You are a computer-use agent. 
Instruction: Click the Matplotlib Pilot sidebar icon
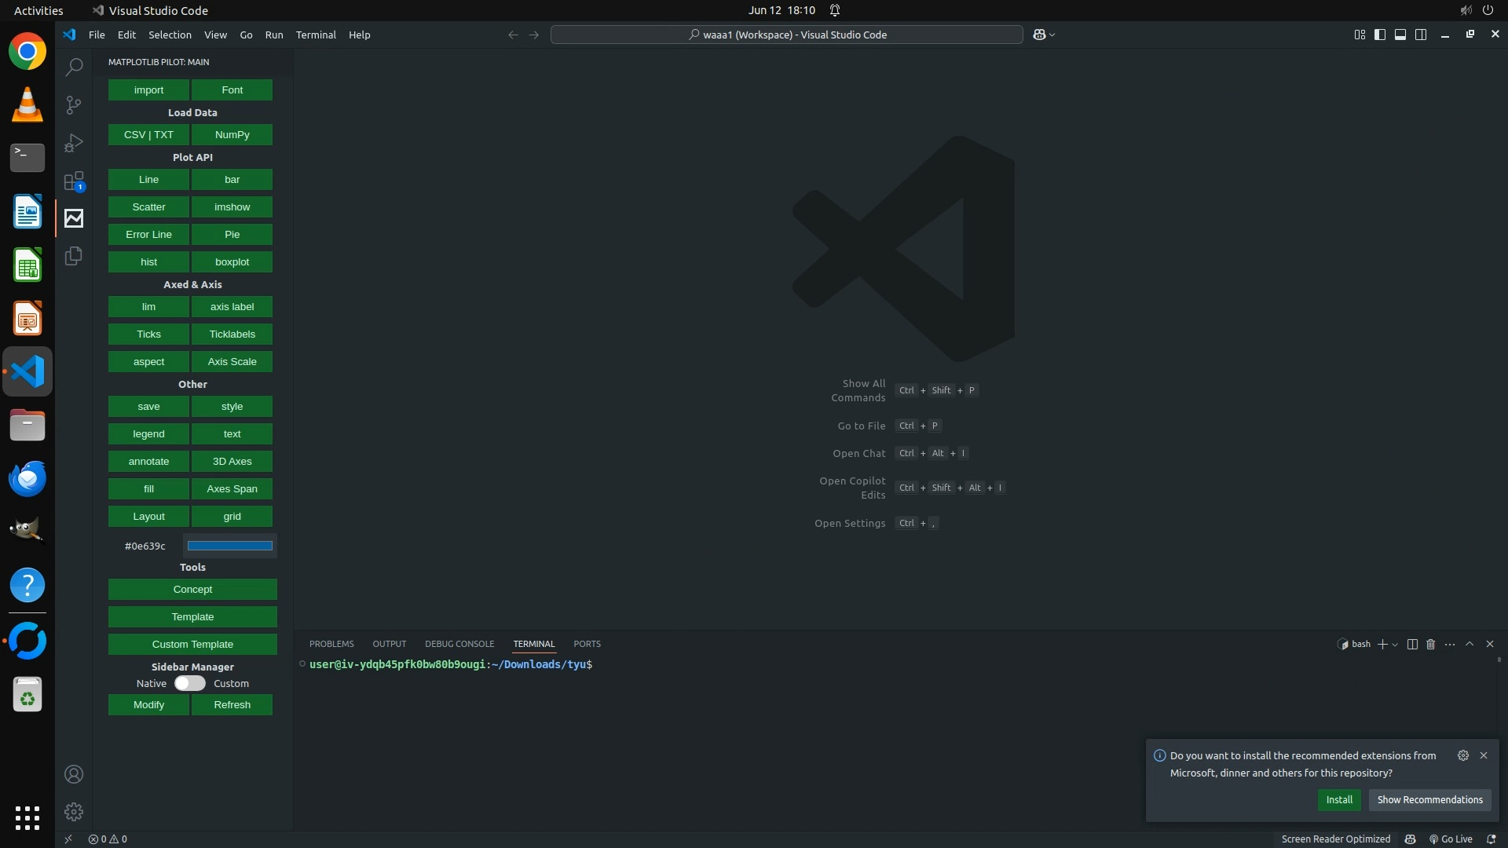click(x=74, y=218)
